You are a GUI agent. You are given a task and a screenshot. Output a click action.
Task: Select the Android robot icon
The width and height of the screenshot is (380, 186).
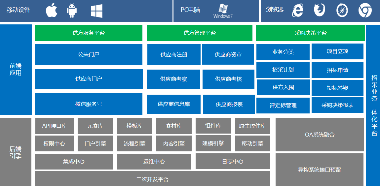[72, 11]
